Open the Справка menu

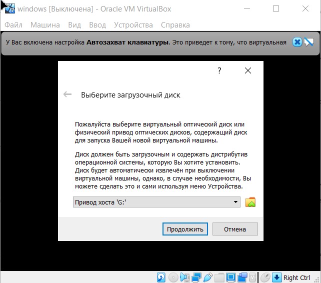175,25
